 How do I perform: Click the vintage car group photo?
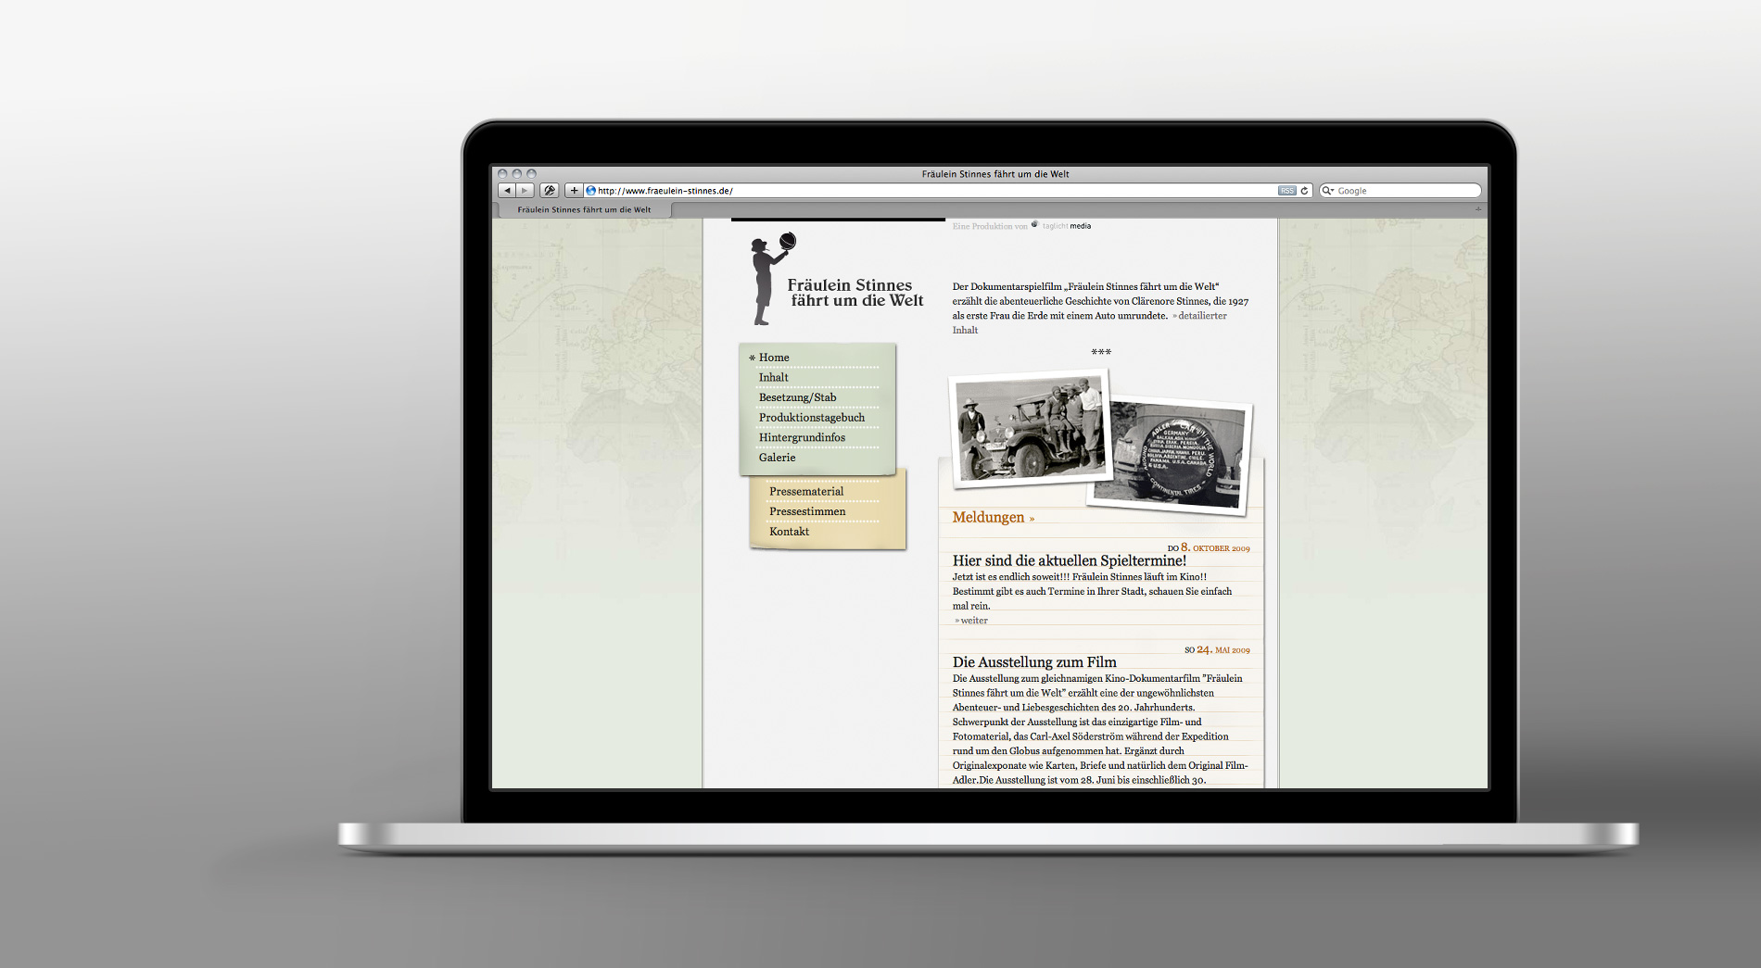click(x=1030, y=427)
